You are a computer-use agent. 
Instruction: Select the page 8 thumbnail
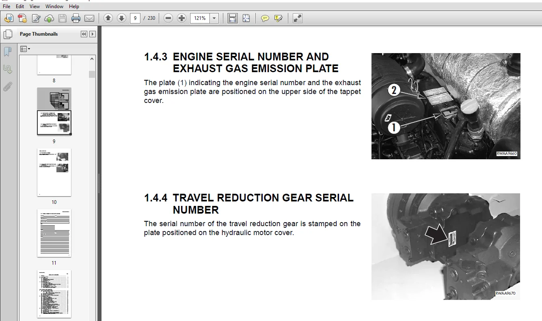(x=54, y=65)
